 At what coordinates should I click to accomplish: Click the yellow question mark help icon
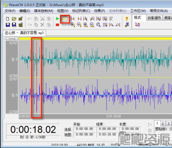point(127,19)
